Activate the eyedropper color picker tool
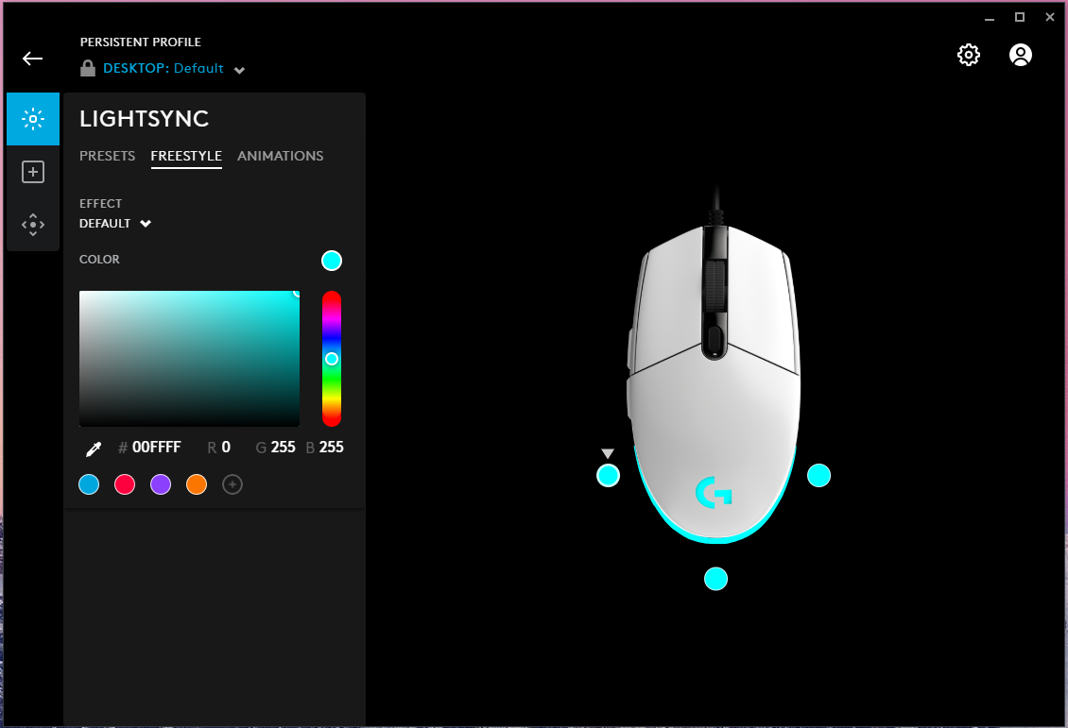This screenshot has height=728, width=1068. click(94, 449)
